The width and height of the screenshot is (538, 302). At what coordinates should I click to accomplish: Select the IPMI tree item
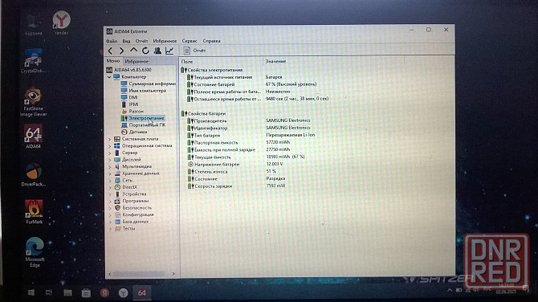130,104
